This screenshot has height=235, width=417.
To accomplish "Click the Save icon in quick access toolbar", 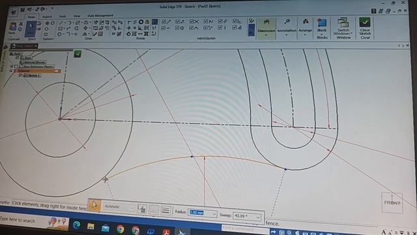I will [23, 10].
